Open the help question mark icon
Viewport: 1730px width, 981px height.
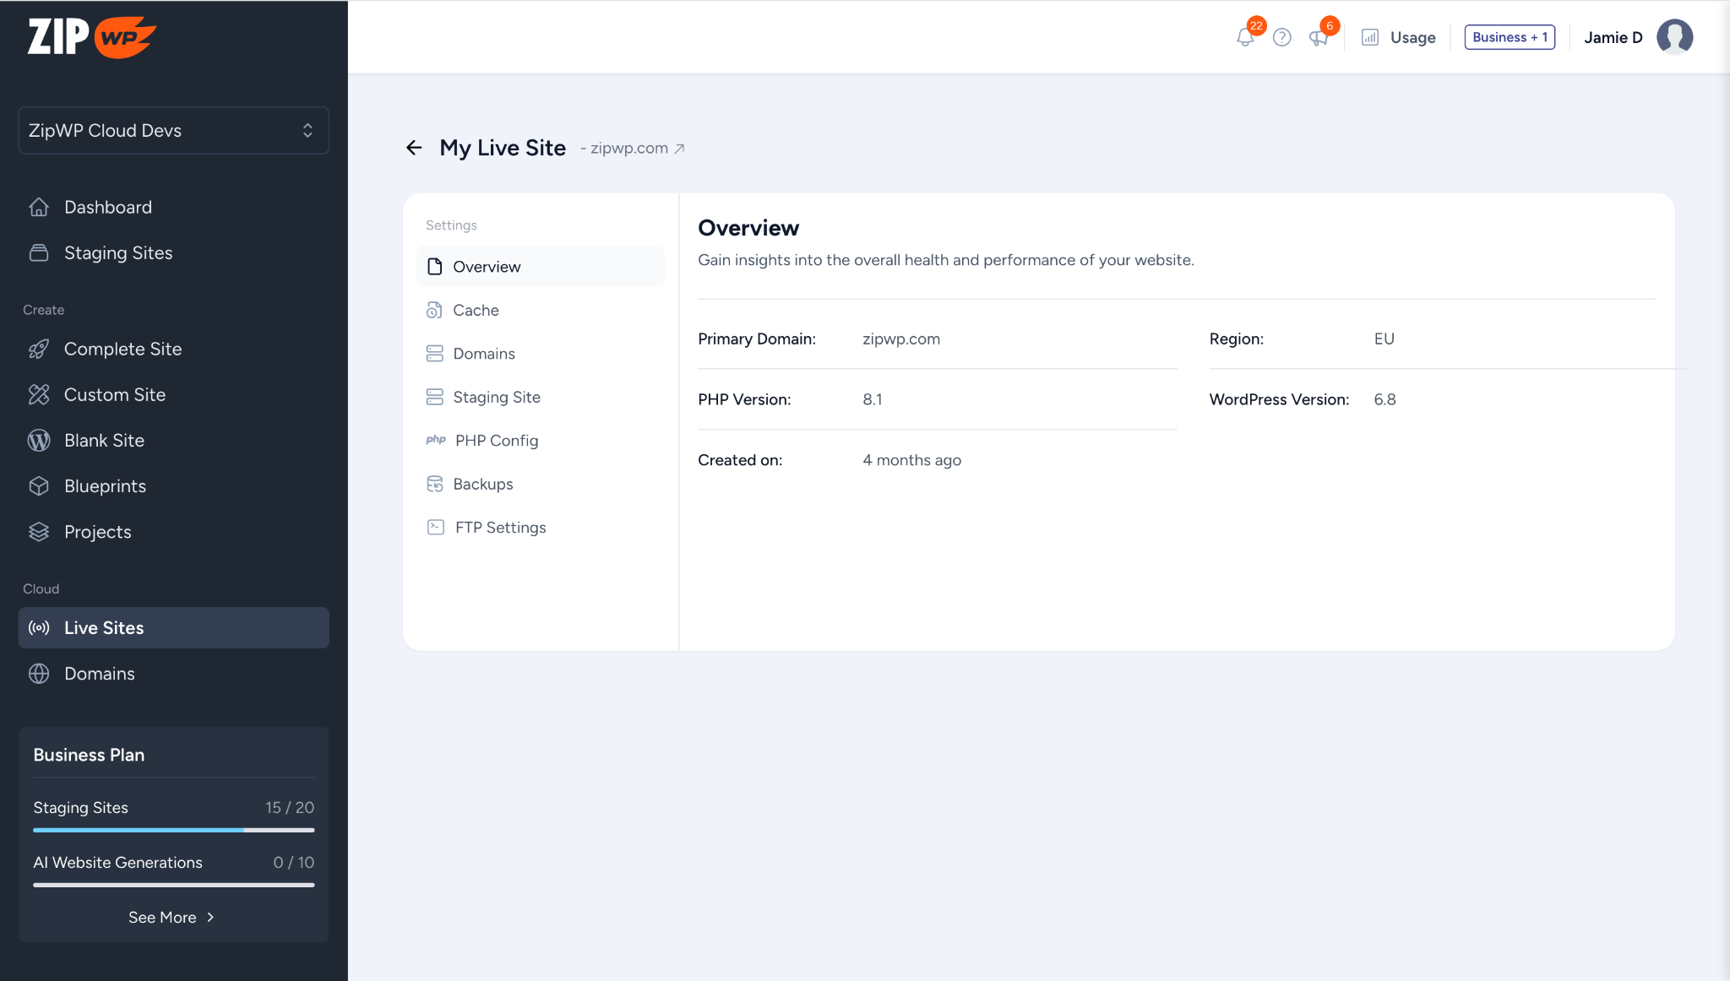click(1281, 38)
